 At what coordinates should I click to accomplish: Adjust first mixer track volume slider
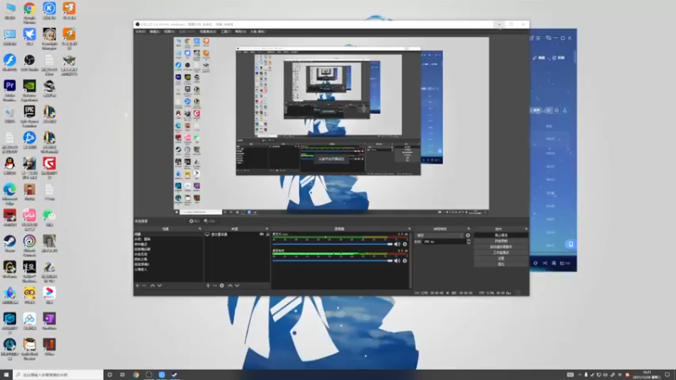[x=332, y=244]
